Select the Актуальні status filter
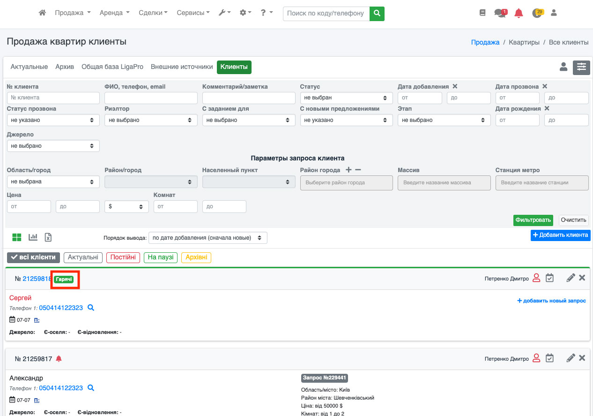The image size is (593, 416). click(x=83, y=257)
